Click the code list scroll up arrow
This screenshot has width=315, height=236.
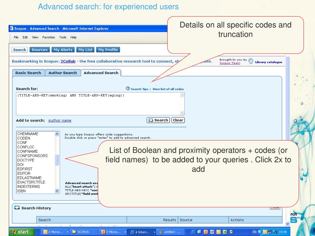click(57, 134)
